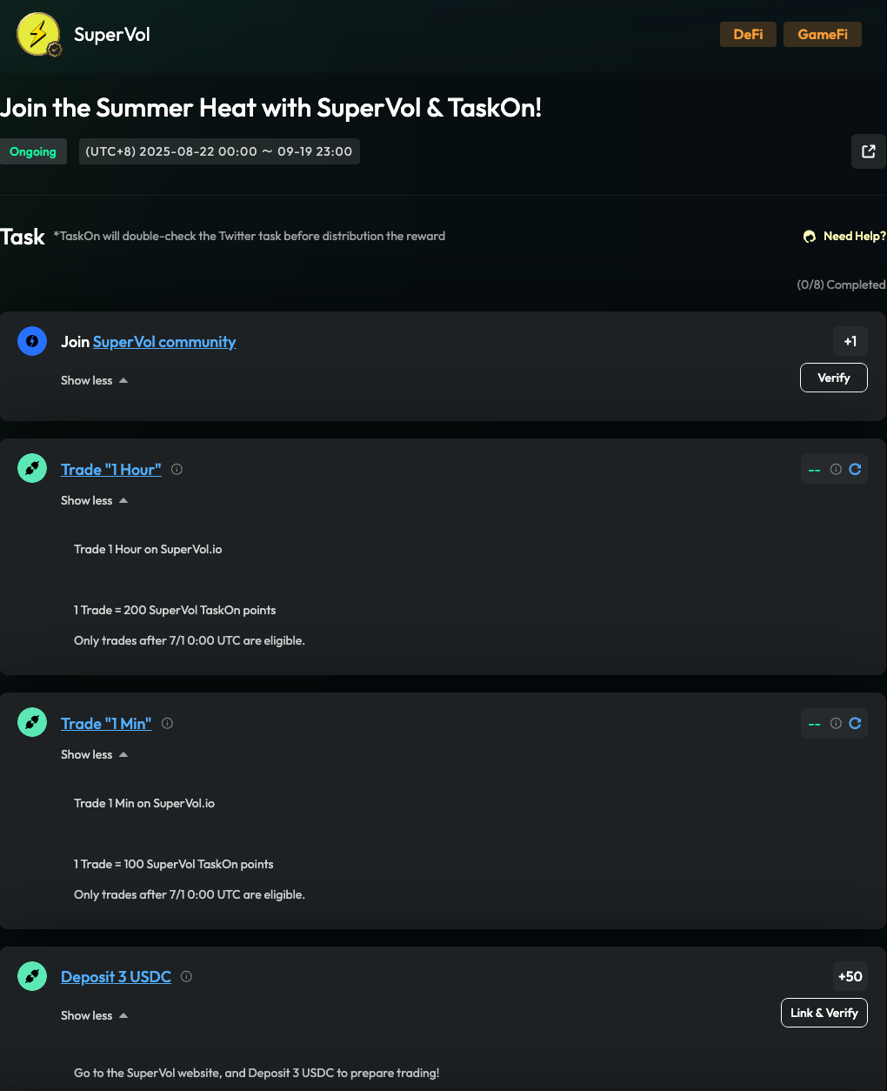
Task: Click the blue community icon of Join task
Action: coord(32,342)
